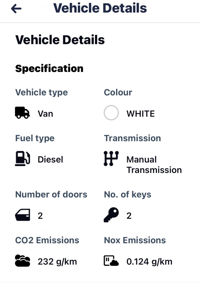Click the No. of keys label
This screenshot has height=288, width=200.
coord(128,194)
